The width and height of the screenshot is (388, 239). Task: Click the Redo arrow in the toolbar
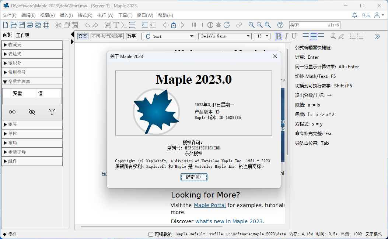[x=95, y=25]
